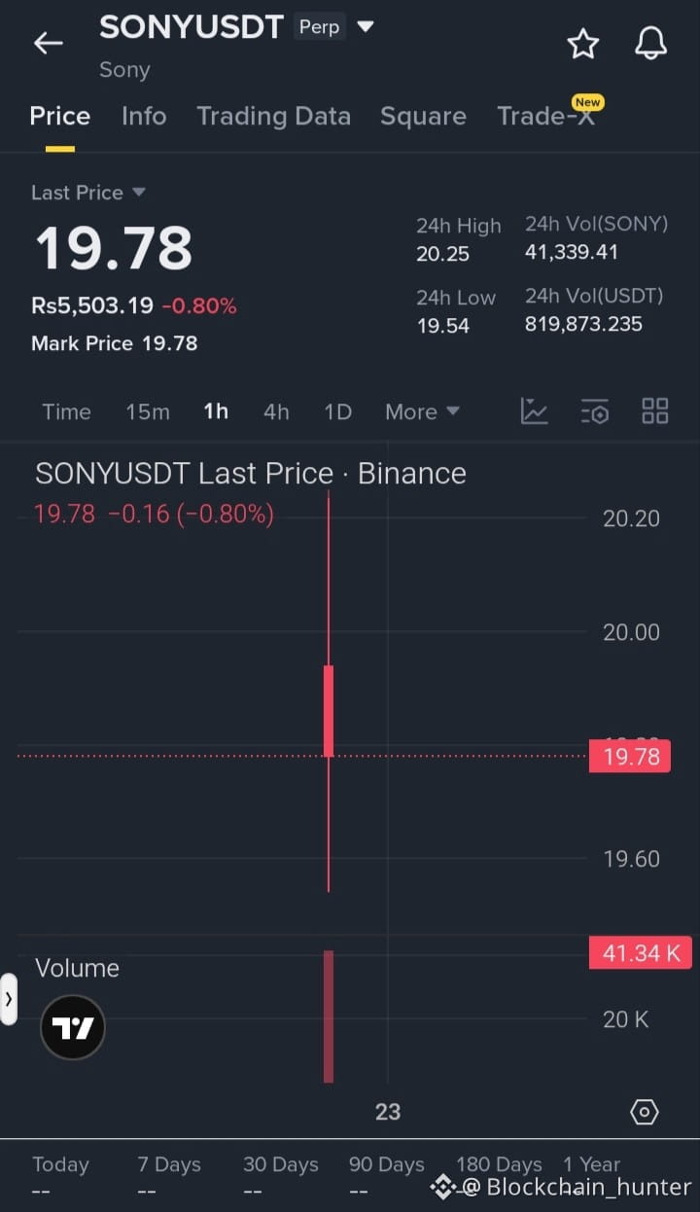Select Time line chart option

66,411
